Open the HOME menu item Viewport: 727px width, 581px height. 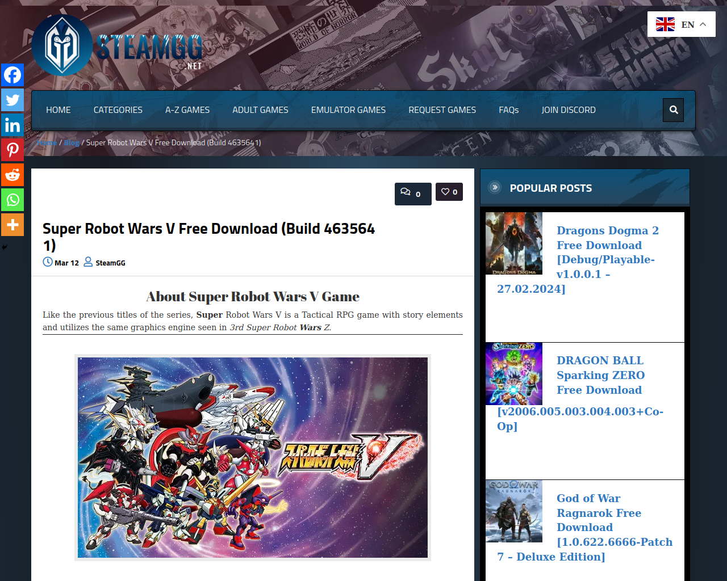point(59,110)
